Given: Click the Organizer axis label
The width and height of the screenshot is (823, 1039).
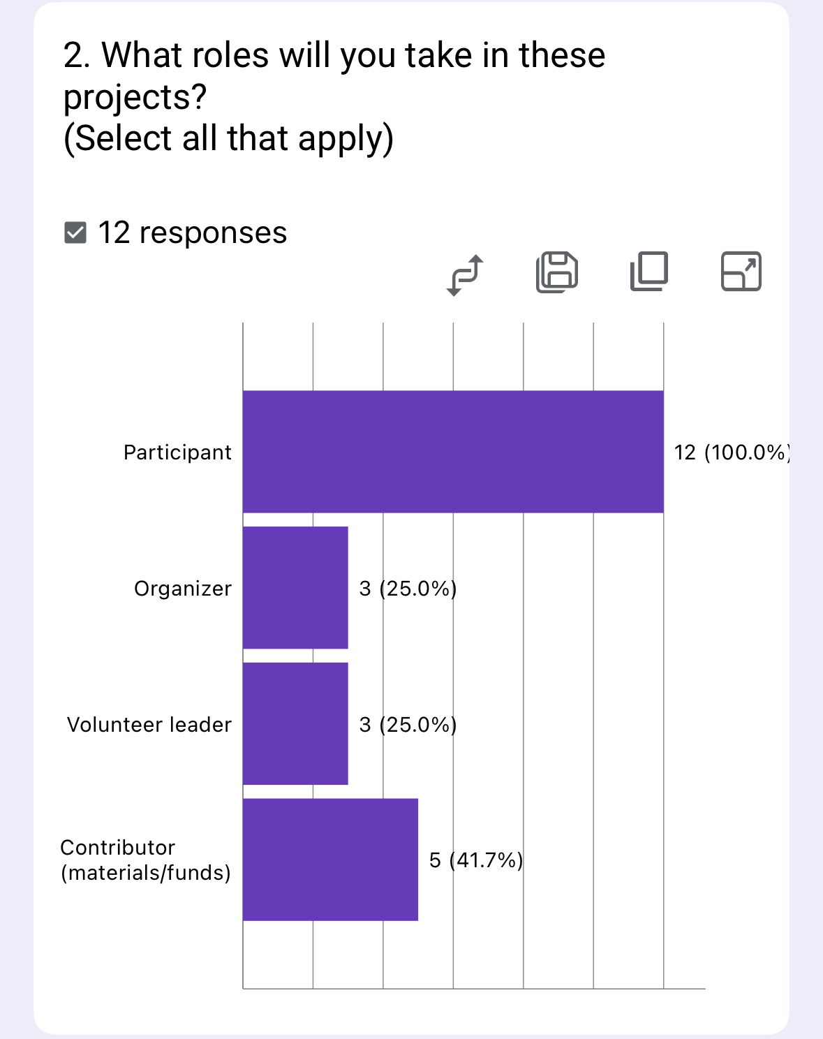Looking at the screenshot, I should coord(183,589).
